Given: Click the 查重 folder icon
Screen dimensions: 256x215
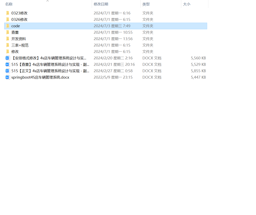Looking at the screenshot, I should [7, 32].
